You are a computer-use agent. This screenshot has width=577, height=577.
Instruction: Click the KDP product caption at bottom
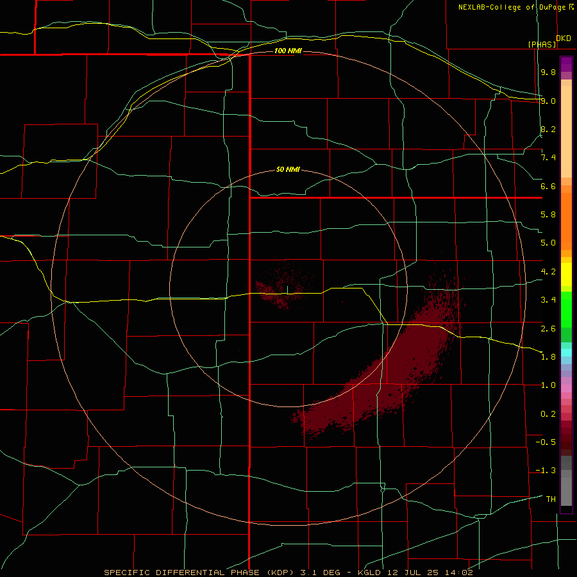point(288,573)
